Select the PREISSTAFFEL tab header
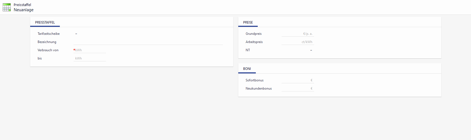 (45, 22)
